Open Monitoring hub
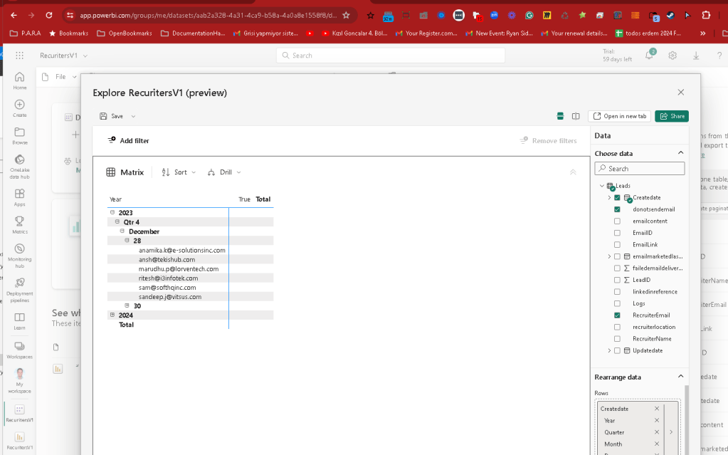 click(19, 256)
